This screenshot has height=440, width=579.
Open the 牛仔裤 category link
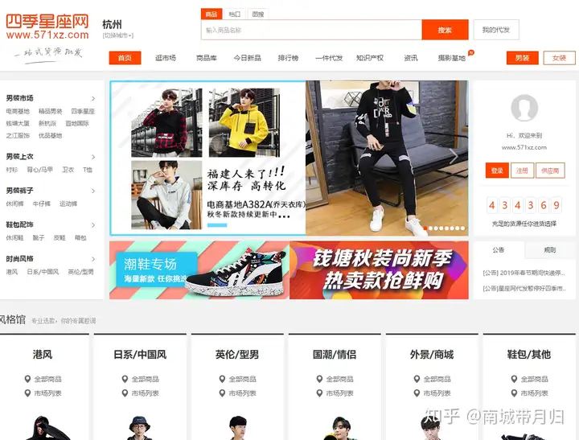pos(41,204)
